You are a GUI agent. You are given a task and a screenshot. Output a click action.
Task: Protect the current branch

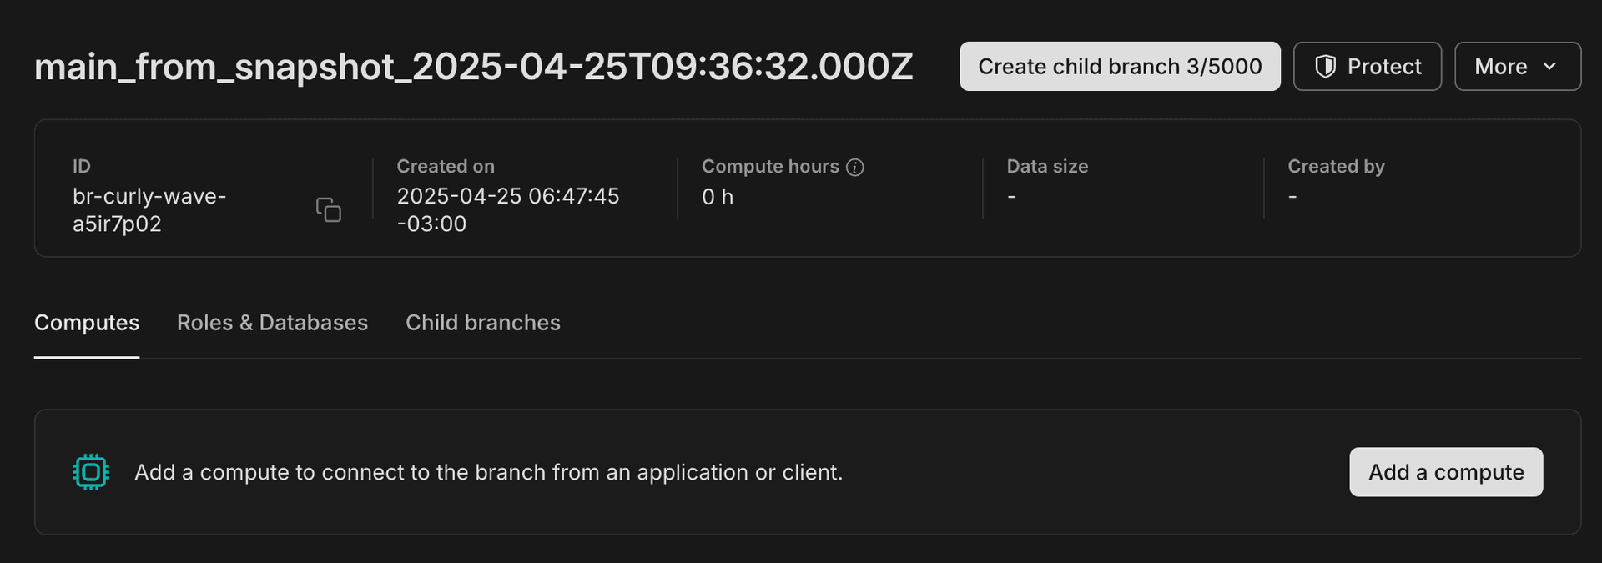tap(1367, 66)
